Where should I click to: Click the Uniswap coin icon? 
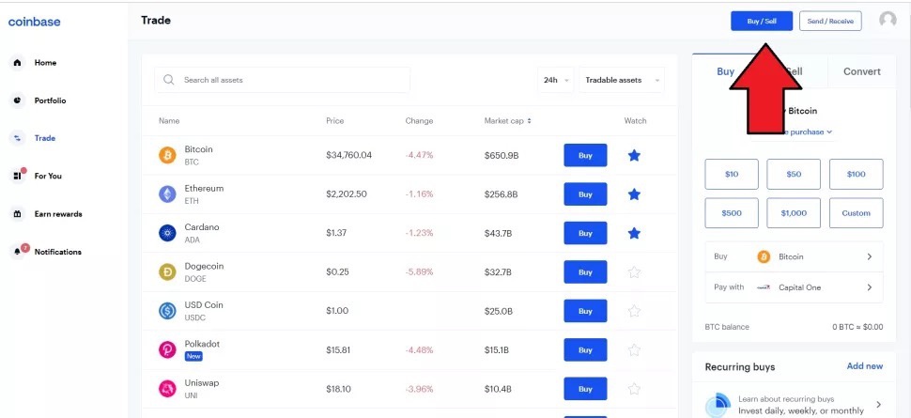click(x=167, y=389)
